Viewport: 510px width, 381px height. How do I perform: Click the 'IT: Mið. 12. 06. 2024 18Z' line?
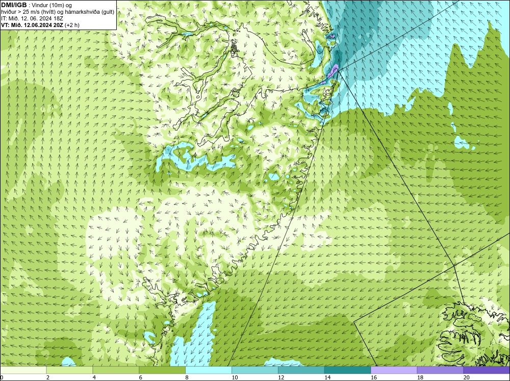pos(32,18)
